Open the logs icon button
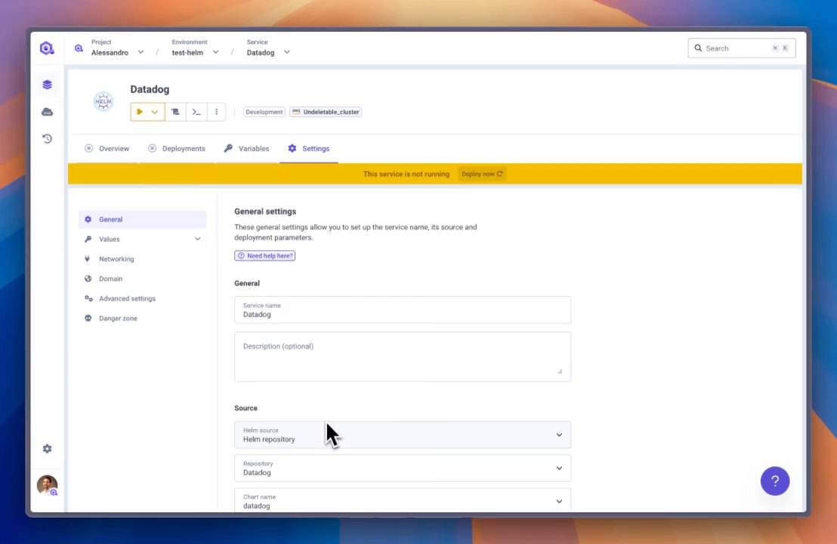The image size is (837, 544). (x=175, y=112)
